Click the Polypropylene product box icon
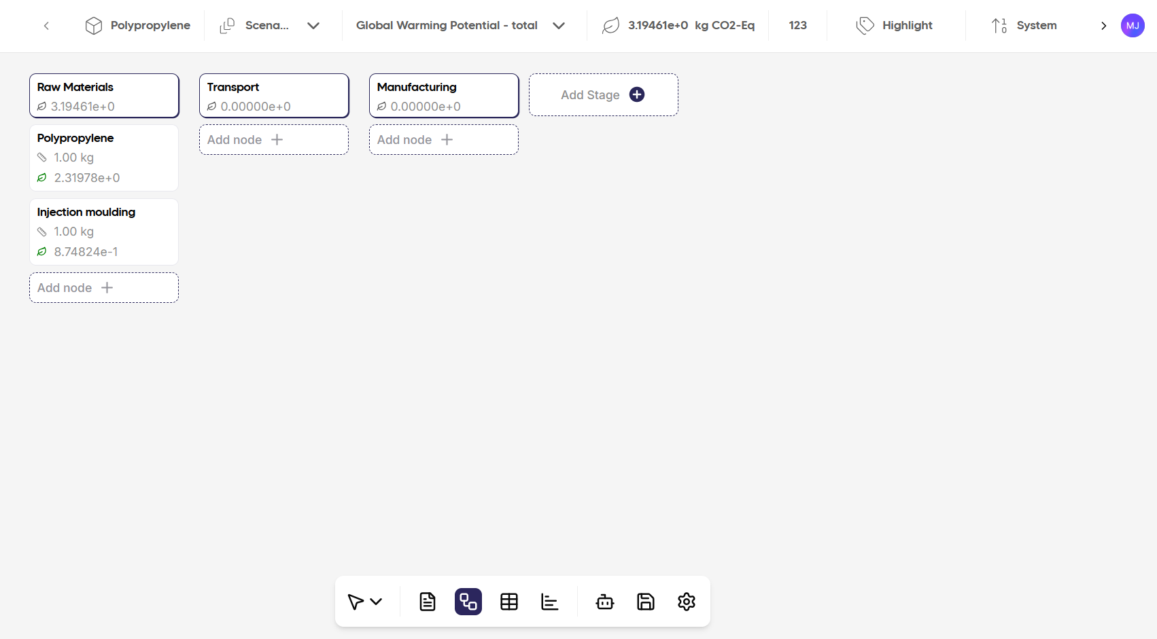 (x=94, y=25)
